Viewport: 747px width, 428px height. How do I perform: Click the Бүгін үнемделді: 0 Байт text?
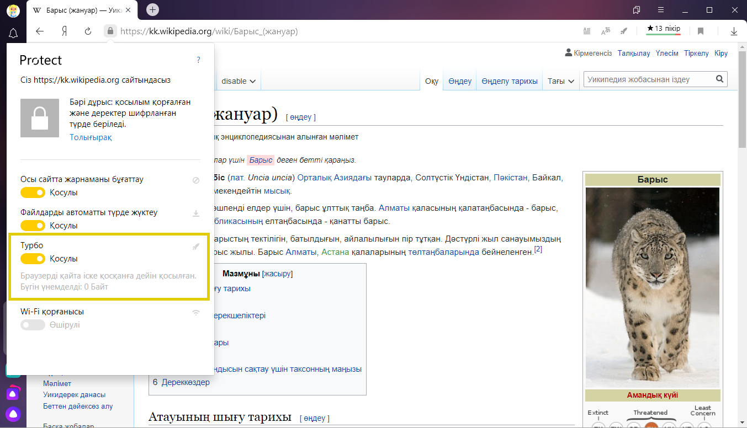tap(64, 287)
